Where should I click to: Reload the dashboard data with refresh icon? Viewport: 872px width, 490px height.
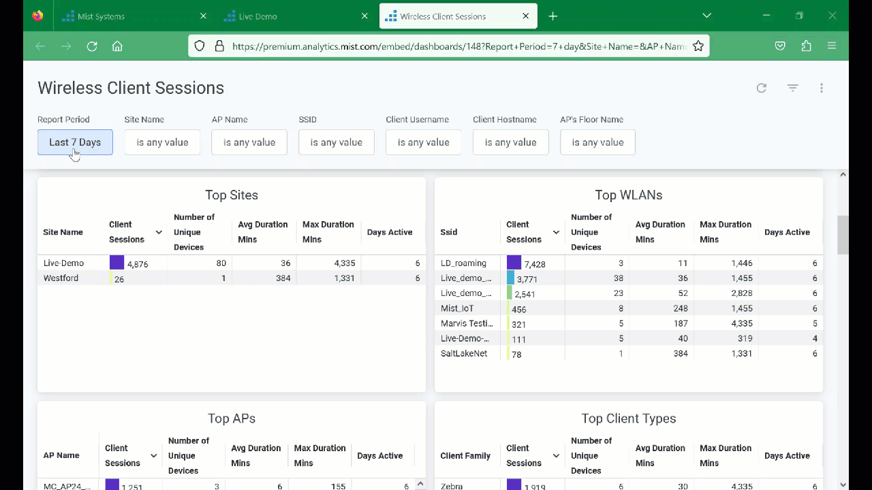point(762,88)
